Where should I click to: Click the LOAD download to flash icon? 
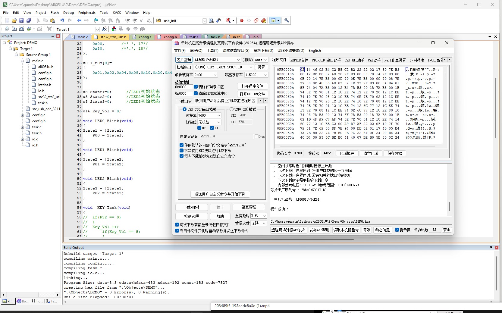click(x=49, y=29)
